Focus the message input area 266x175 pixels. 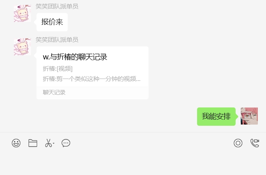(x=133, y=162)
